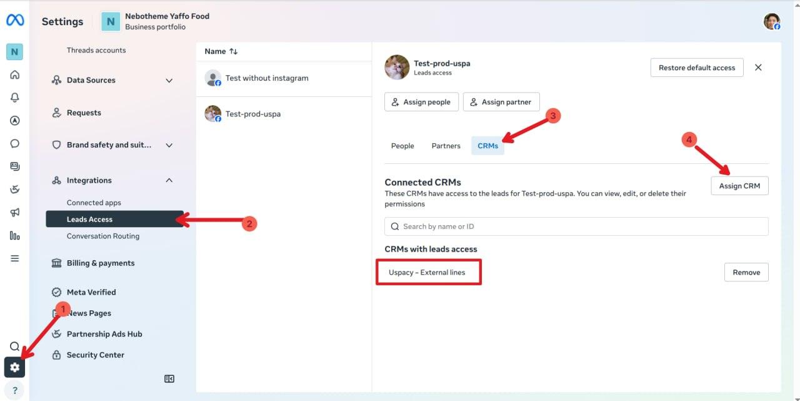Select Test without instagram page row
Screen dimensions: 800x401
click(x=284, y=78)
